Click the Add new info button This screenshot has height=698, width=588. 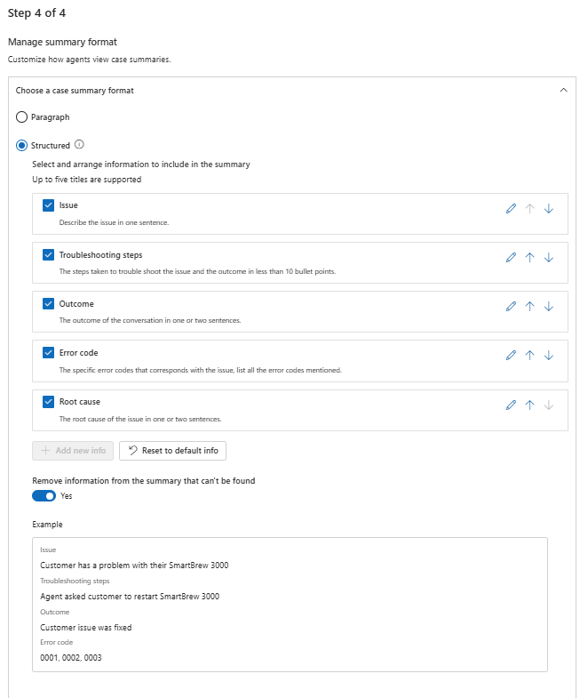pyautogui.click(x=73, y=451)
